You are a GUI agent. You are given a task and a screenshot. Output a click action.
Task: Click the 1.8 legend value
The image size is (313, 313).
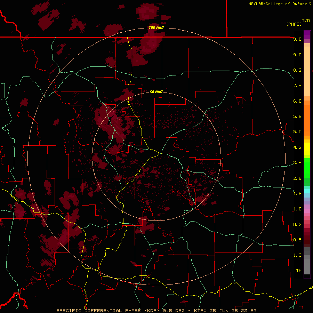point(297,194)
